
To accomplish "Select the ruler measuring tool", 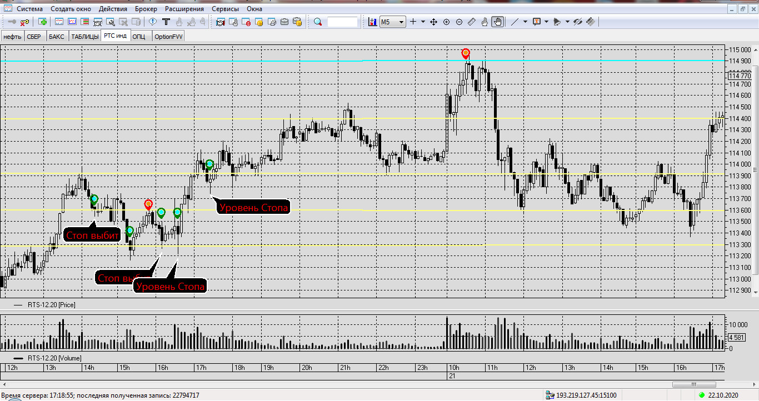I will pos(472,22).
